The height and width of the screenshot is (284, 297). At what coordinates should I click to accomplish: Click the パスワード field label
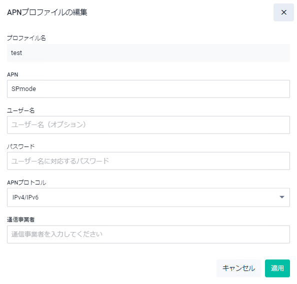point(21,146)
